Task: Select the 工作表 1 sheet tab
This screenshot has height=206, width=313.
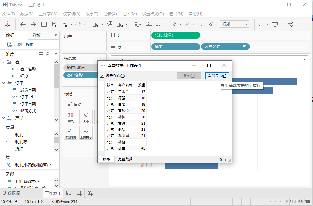Action: [x=53, y=193]
